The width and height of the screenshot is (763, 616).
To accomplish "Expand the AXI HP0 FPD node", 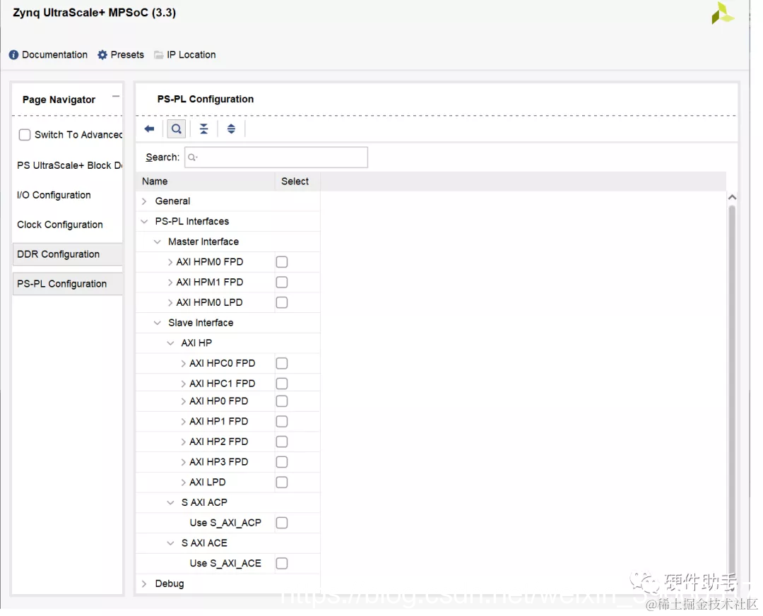I will tap(183, 401).
